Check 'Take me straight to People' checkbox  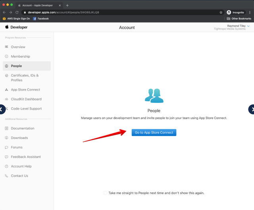click(x=105, y=193)
